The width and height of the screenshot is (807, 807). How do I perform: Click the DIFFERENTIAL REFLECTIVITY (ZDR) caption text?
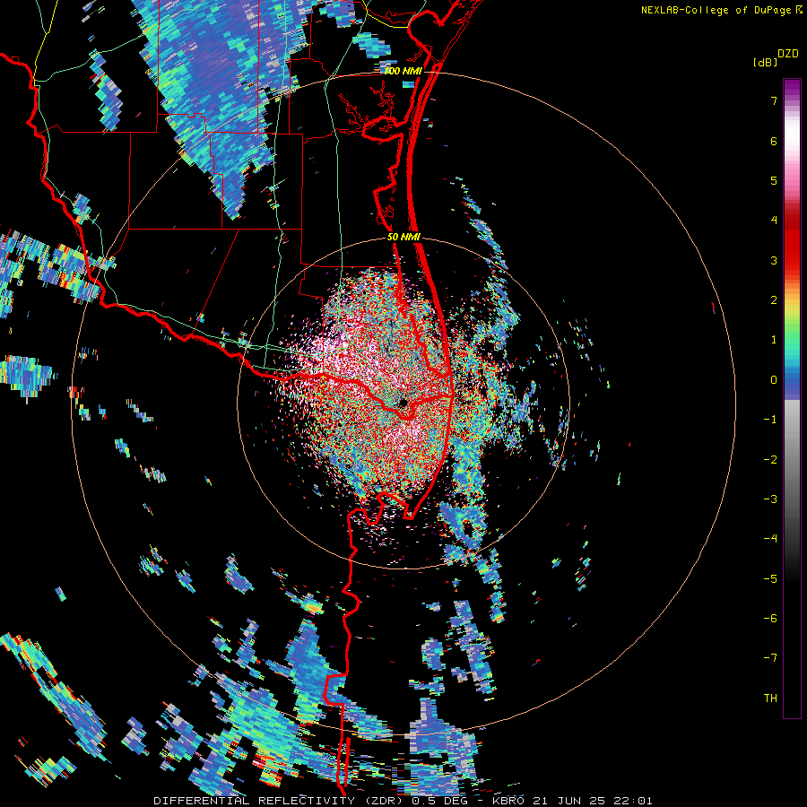tap(280, 801)
